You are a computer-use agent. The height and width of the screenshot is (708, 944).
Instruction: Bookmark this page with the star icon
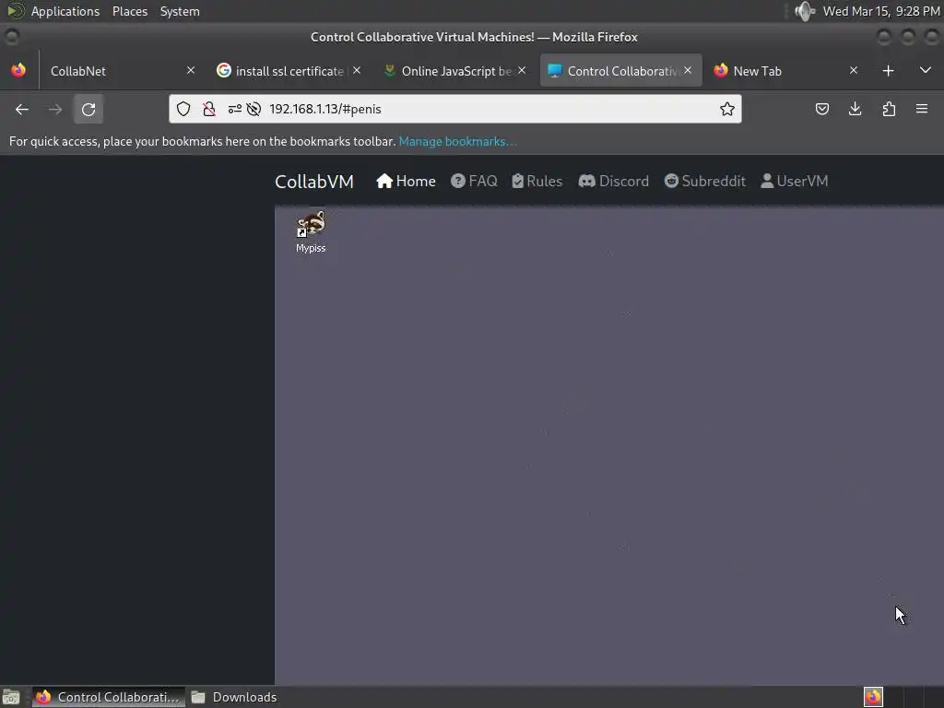tap(726, 109)
